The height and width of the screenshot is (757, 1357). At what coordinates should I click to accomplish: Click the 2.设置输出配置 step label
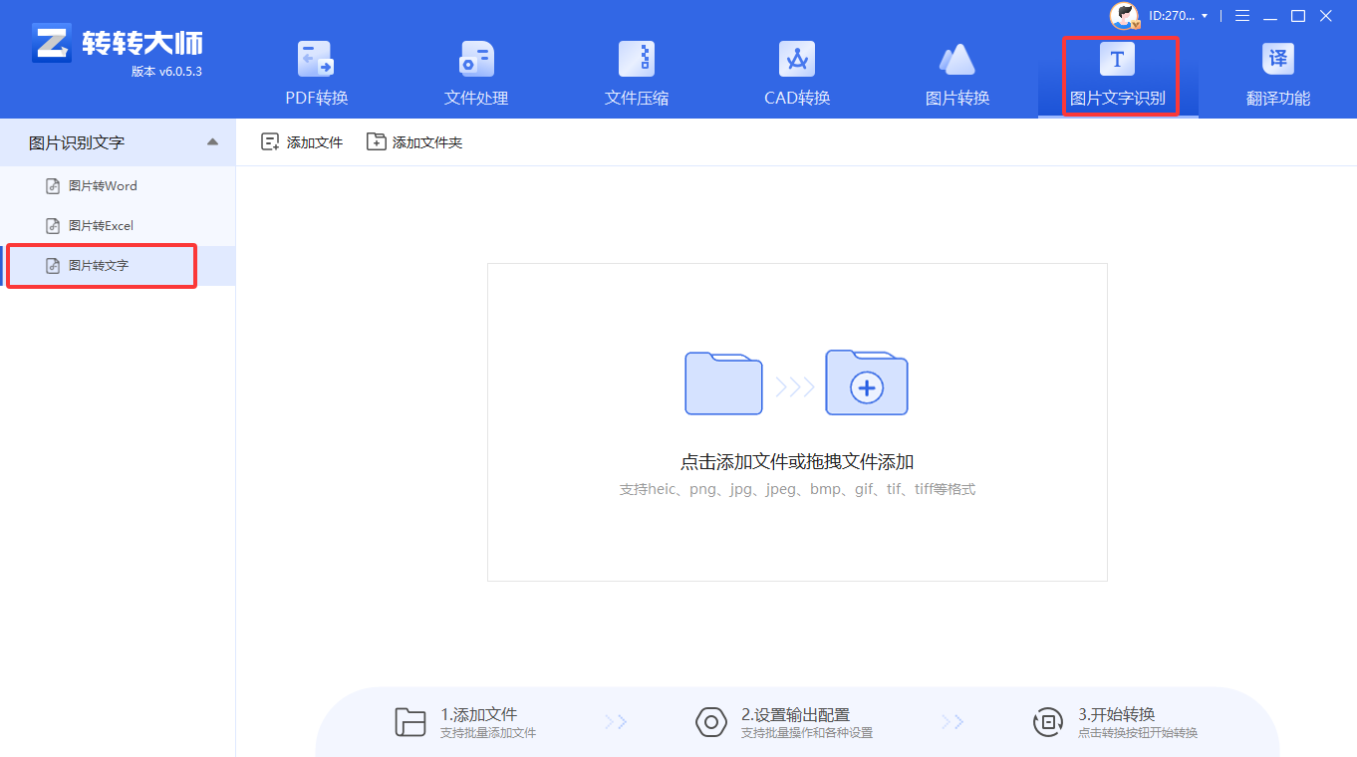coord(795,714)
